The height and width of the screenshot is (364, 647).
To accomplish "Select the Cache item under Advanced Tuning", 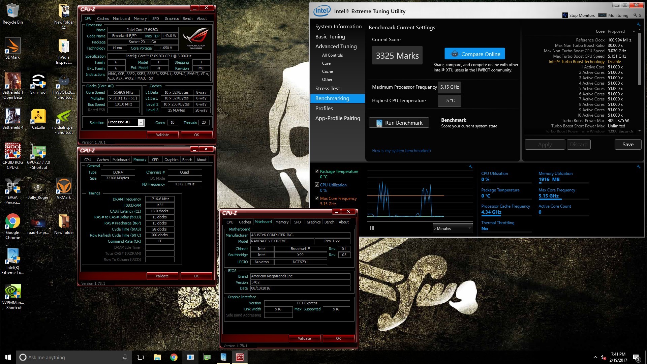I will tap(327, 71).
